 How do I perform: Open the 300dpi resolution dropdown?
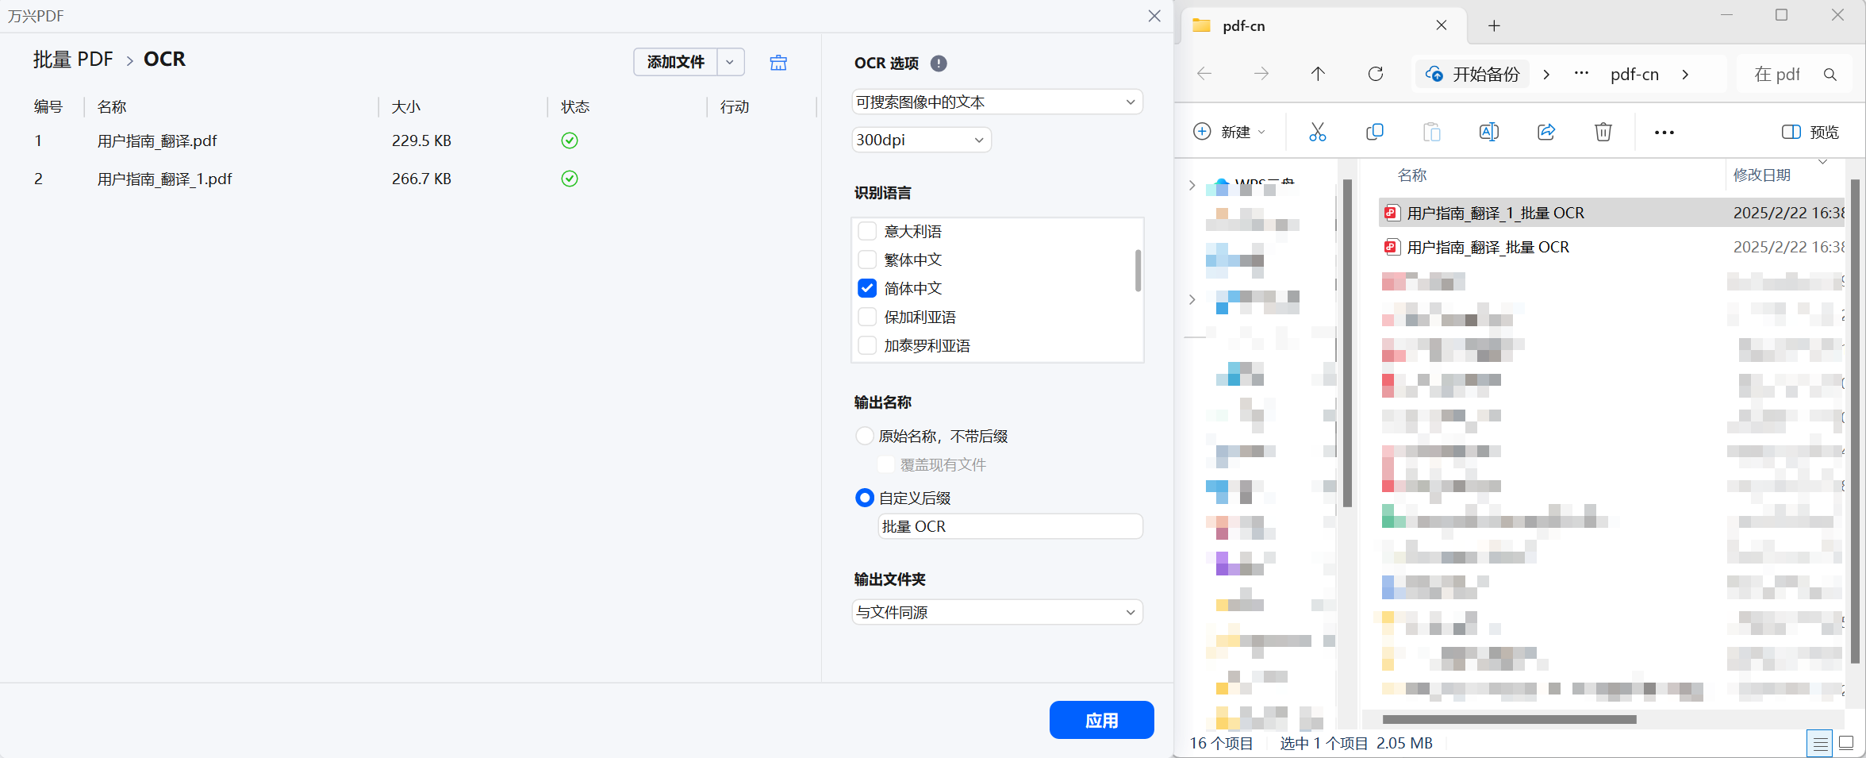click(921, 139)
